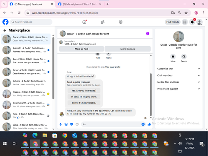Viewport: 208px width, 156px height.
Task: Open Microsoft Edge from taskbar
Action: [35, 135]
